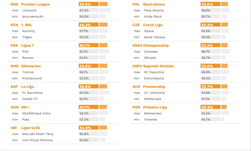Screen dimensions: 251x151
Task: Click the PSG team name
Action: [25, 52]
